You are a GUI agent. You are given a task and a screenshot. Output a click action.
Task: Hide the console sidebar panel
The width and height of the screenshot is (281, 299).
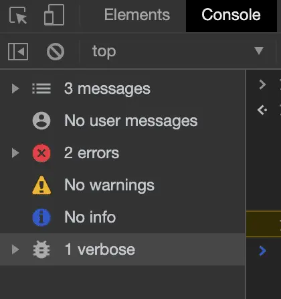(18, 52)
